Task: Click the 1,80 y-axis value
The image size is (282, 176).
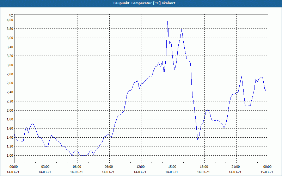Action: click(10, 119)
